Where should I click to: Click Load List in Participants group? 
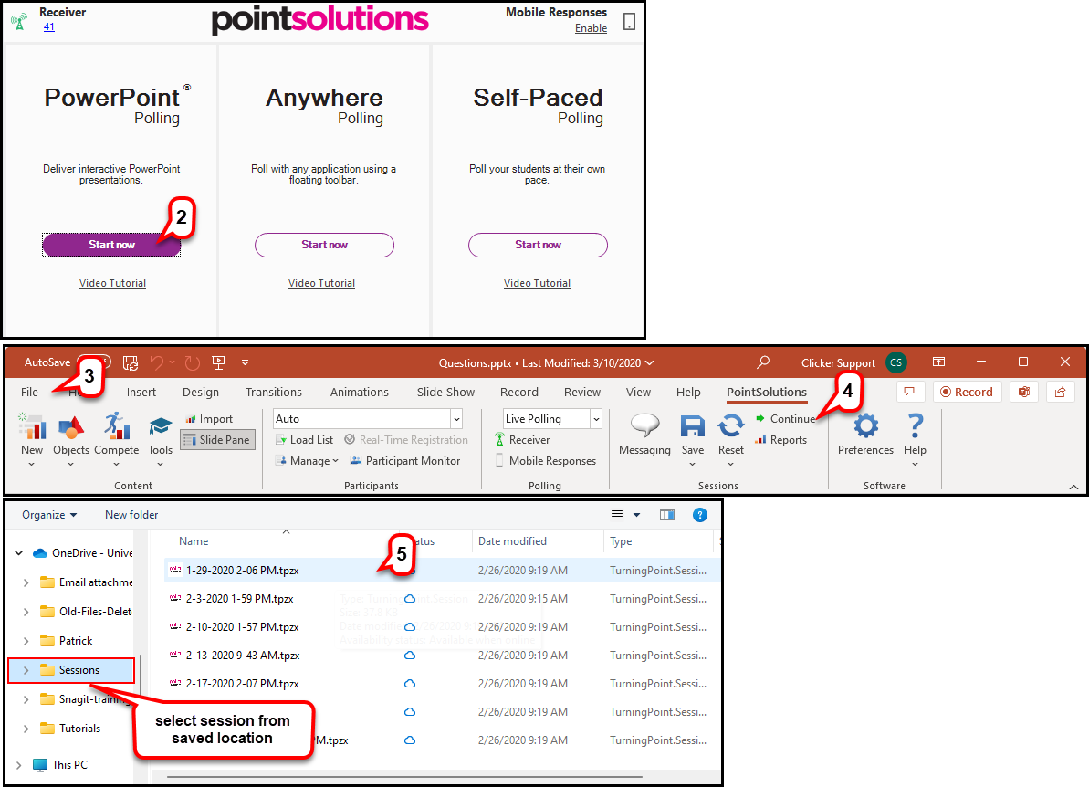(304, 440)
